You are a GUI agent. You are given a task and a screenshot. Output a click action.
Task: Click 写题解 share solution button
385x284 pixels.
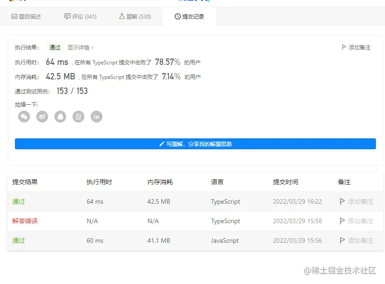click(x=195, y=144)
